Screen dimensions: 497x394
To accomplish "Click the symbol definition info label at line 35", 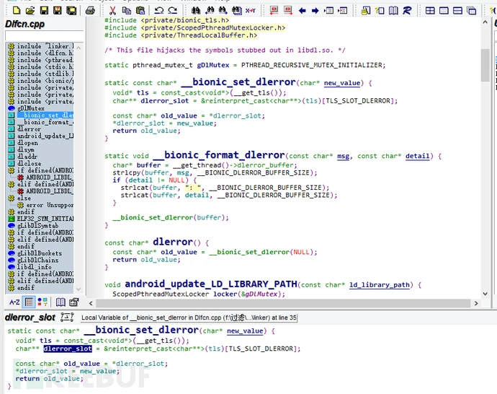I will coord(189,318).
